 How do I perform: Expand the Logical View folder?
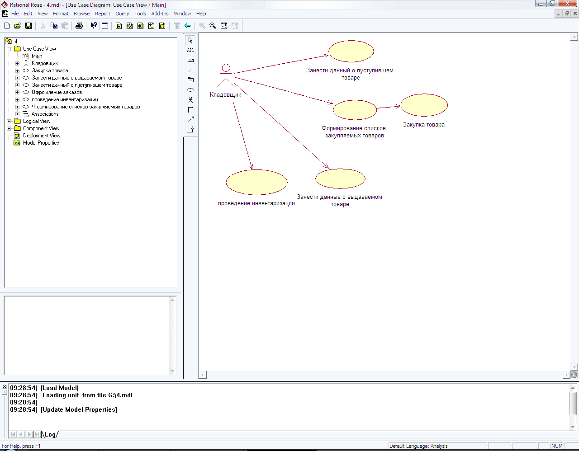[x=9, y=121]
